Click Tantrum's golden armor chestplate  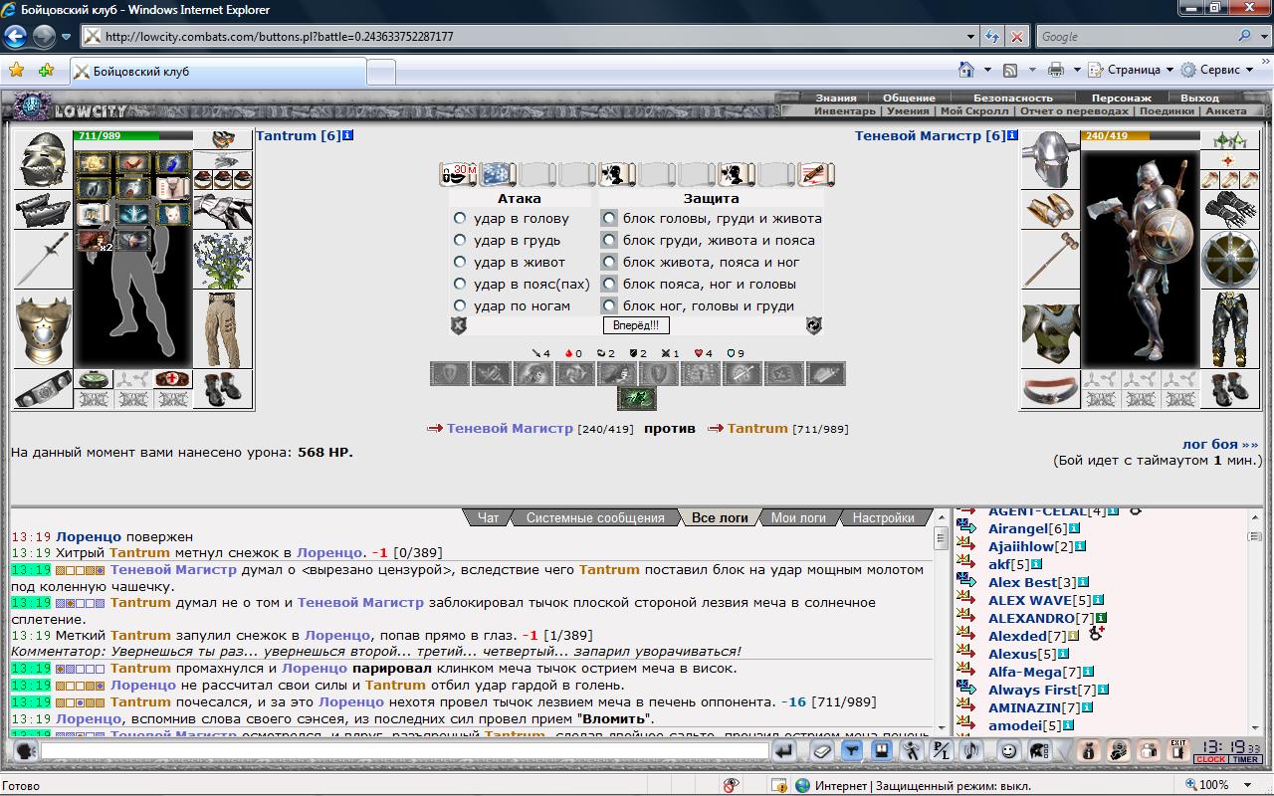pos(43,329)
